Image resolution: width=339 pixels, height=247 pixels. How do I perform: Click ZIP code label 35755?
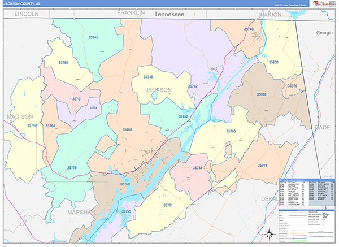point(126,211)
